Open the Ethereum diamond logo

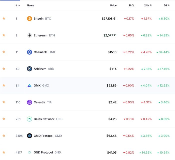[29, 35]
